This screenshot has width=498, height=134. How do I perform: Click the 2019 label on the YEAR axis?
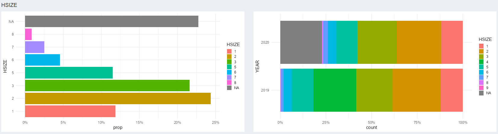(x=265, y=90)
